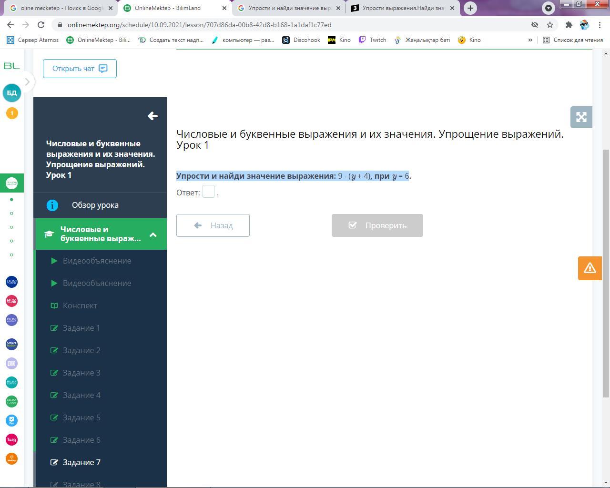
Task: Click the Проверить button
Action: [x=377, y=225]
